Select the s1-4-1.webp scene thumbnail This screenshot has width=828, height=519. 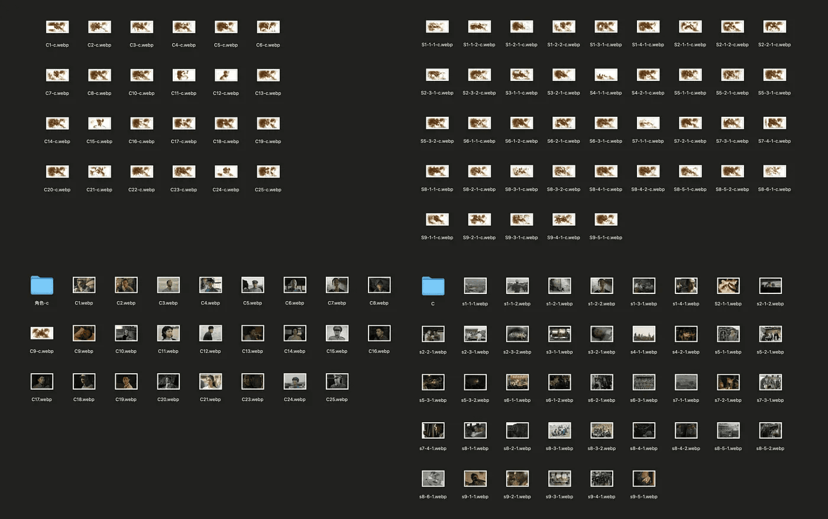686,286
